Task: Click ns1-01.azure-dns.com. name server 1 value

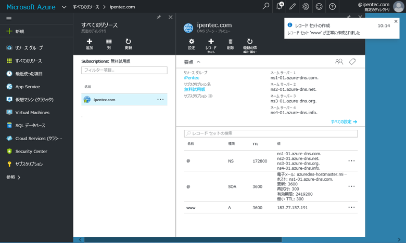Action: pyautogui.click(x=295, y=78)
